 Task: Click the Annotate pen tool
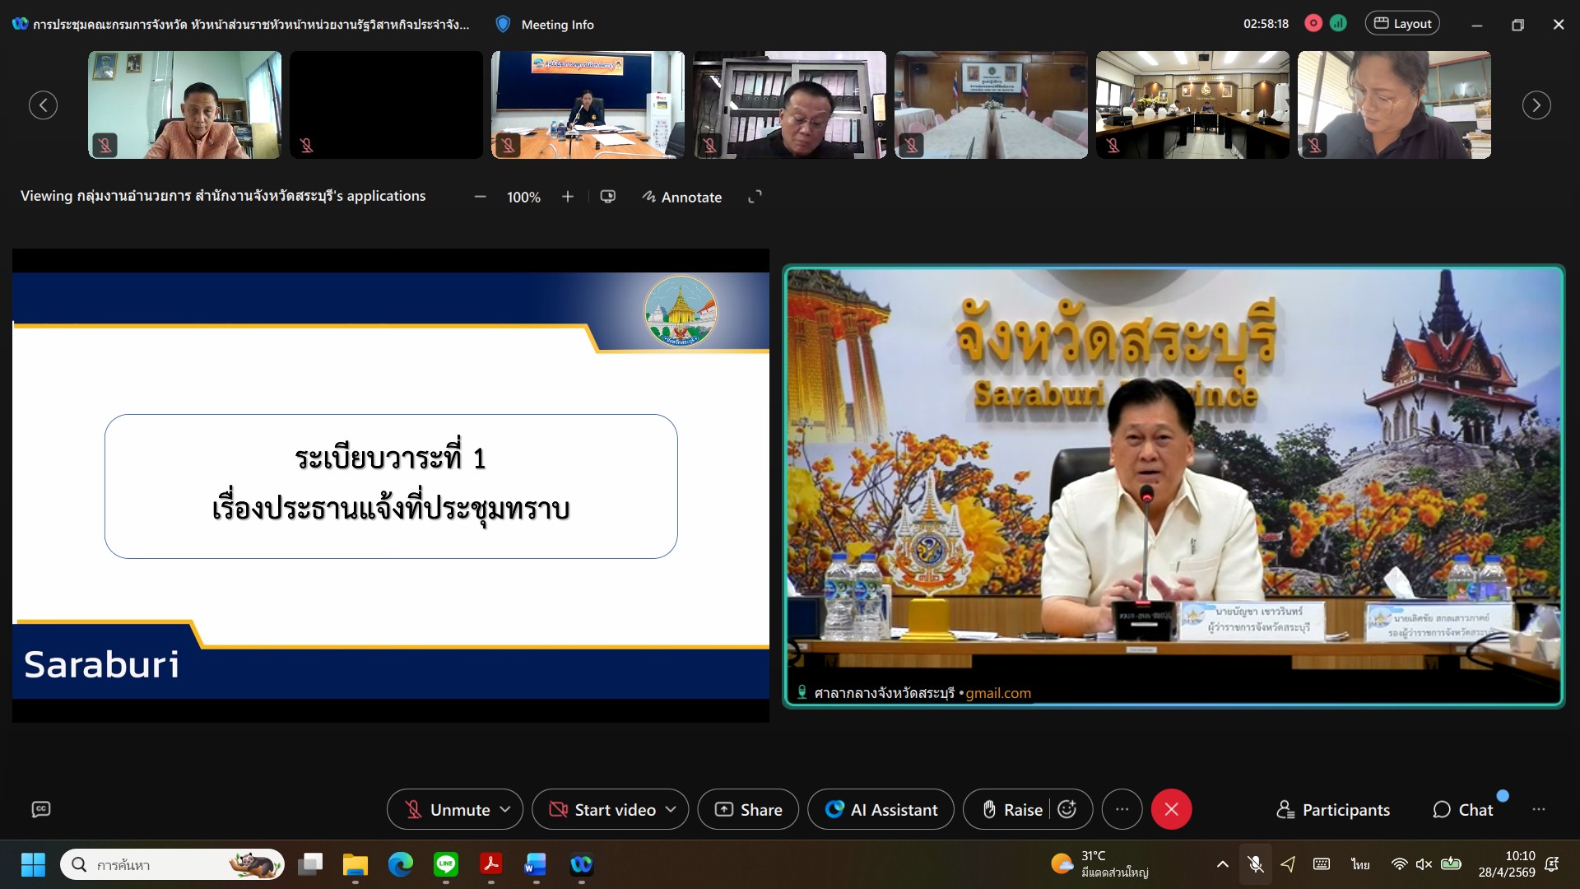pos(682,197)
